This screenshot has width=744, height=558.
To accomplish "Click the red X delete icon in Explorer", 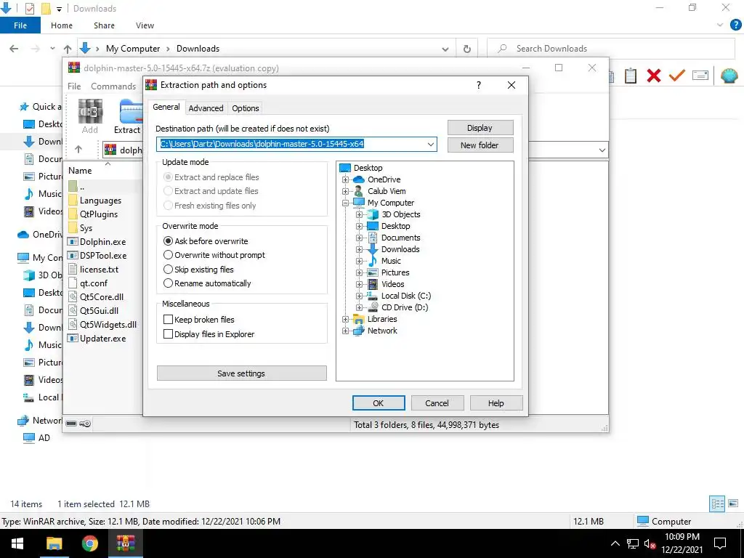I will click(x=653, y=76).
